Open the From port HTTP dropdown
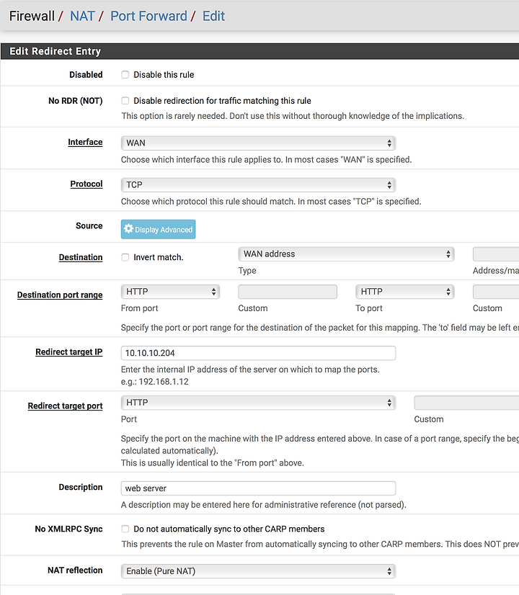Screen dimensions: 519x595 pyautogui.click(x=170, y=292)
